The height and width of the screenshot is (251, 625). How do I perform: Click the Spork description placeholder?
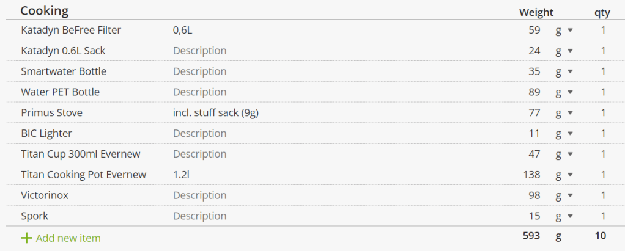[199, 216]
